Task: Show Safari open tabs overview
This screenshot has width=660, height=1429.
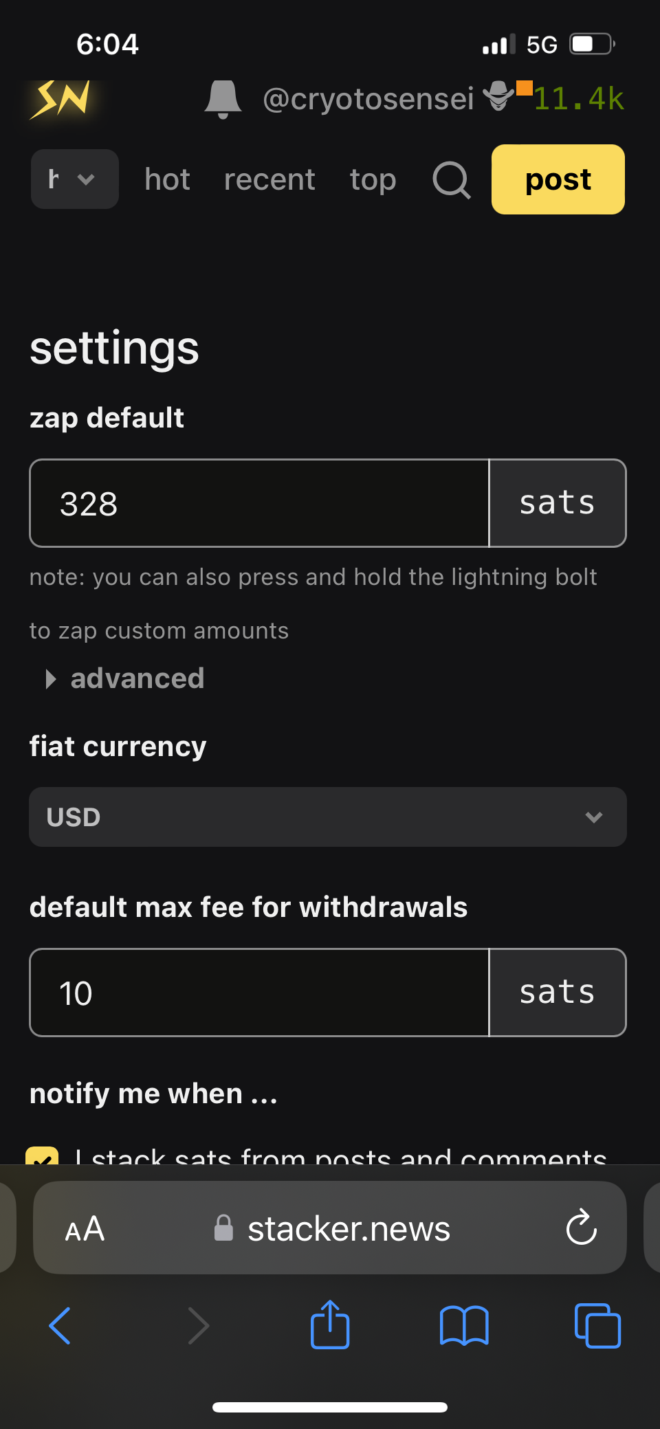Action: (x=597, y=1325)
